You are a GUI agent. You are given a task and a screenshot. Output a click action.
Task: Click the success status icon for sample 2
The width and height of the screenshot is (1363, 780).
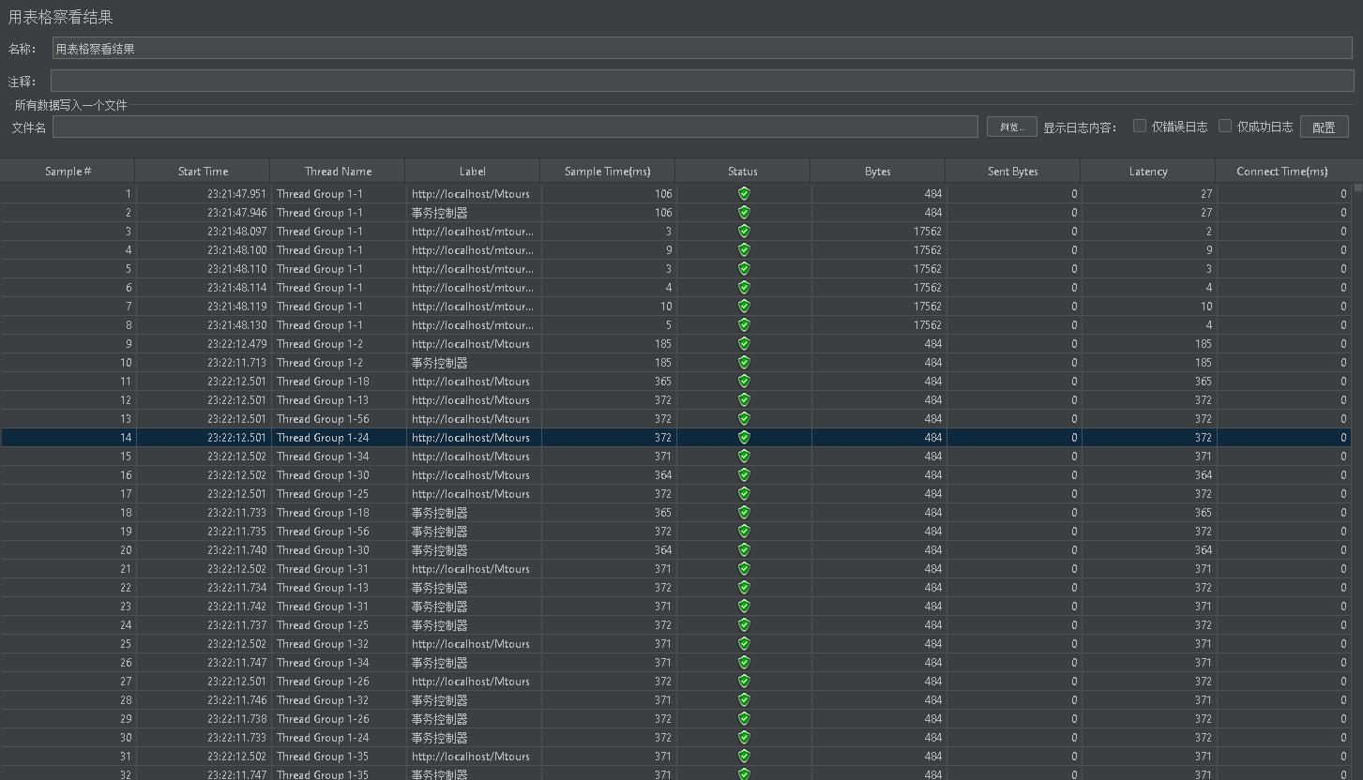click(744, 213)
